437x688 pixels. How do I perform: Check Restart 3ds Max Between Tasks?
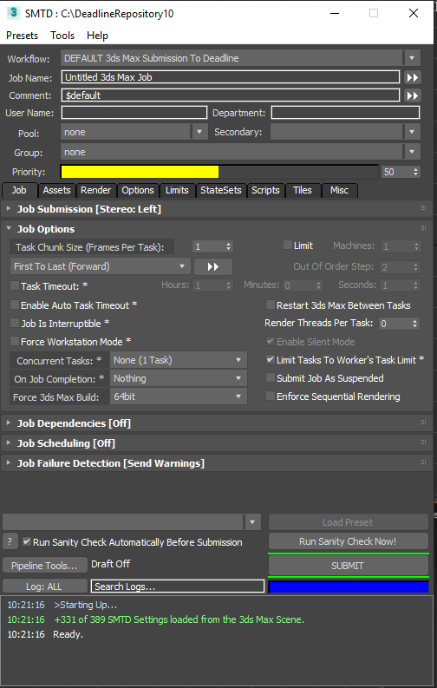coord(271,305)
